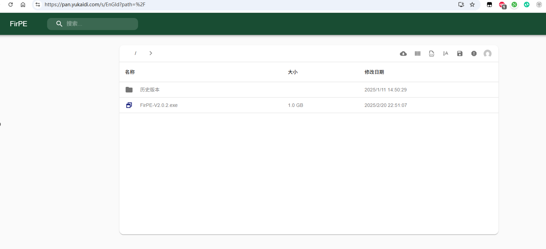Click the pagination size page icon
The image size is (546, 249).
tap(432, 53)
